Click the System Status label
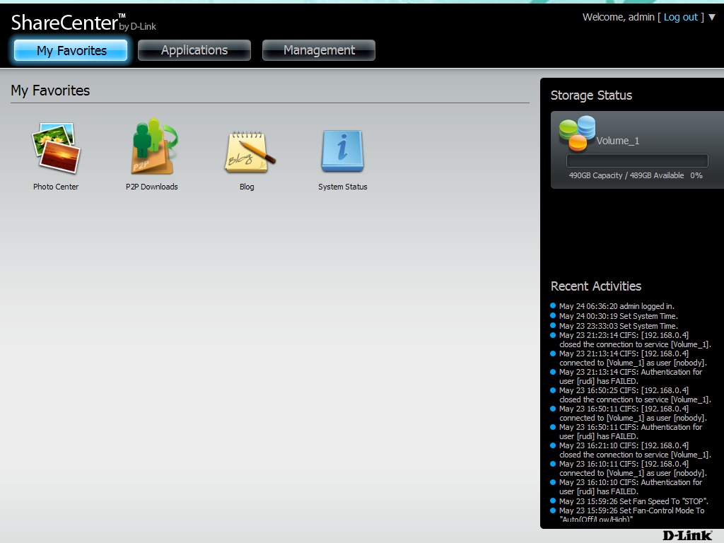The image size is (724, 543). pos(343,187)
